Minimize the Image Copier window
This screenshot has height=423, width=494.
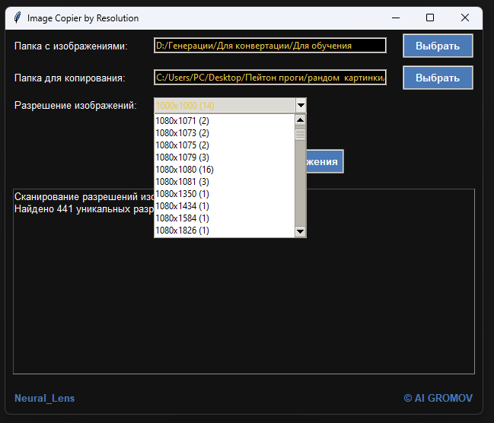click(396, 17)
